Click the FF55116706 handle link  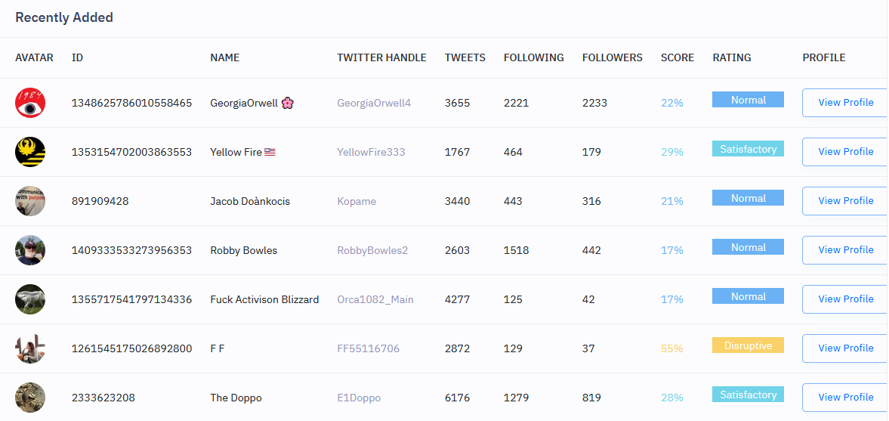(368, 348)
